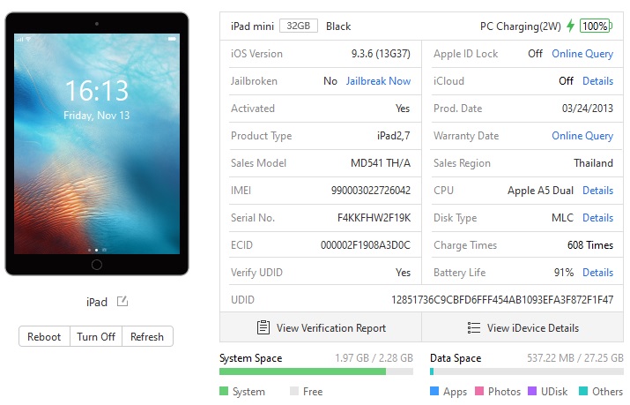The width and height of the screenshot is (630, 405).
Task: Click the green System legend swatch
Action: click(x=224, y=391)
